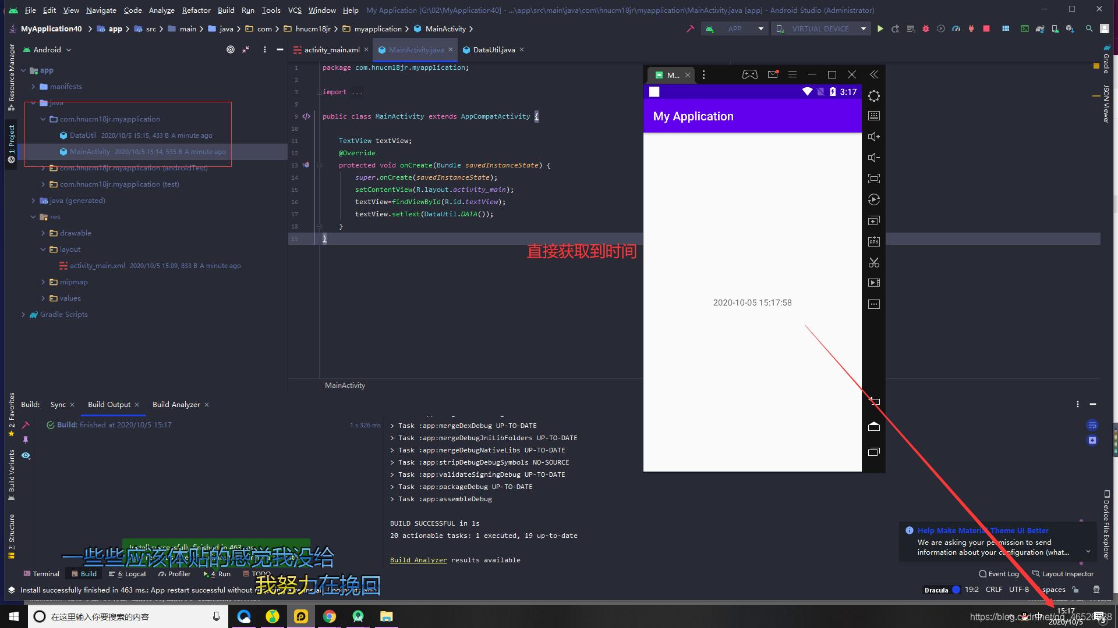
Task: Click emulator volume down icon
Action: tap(873, 158)
